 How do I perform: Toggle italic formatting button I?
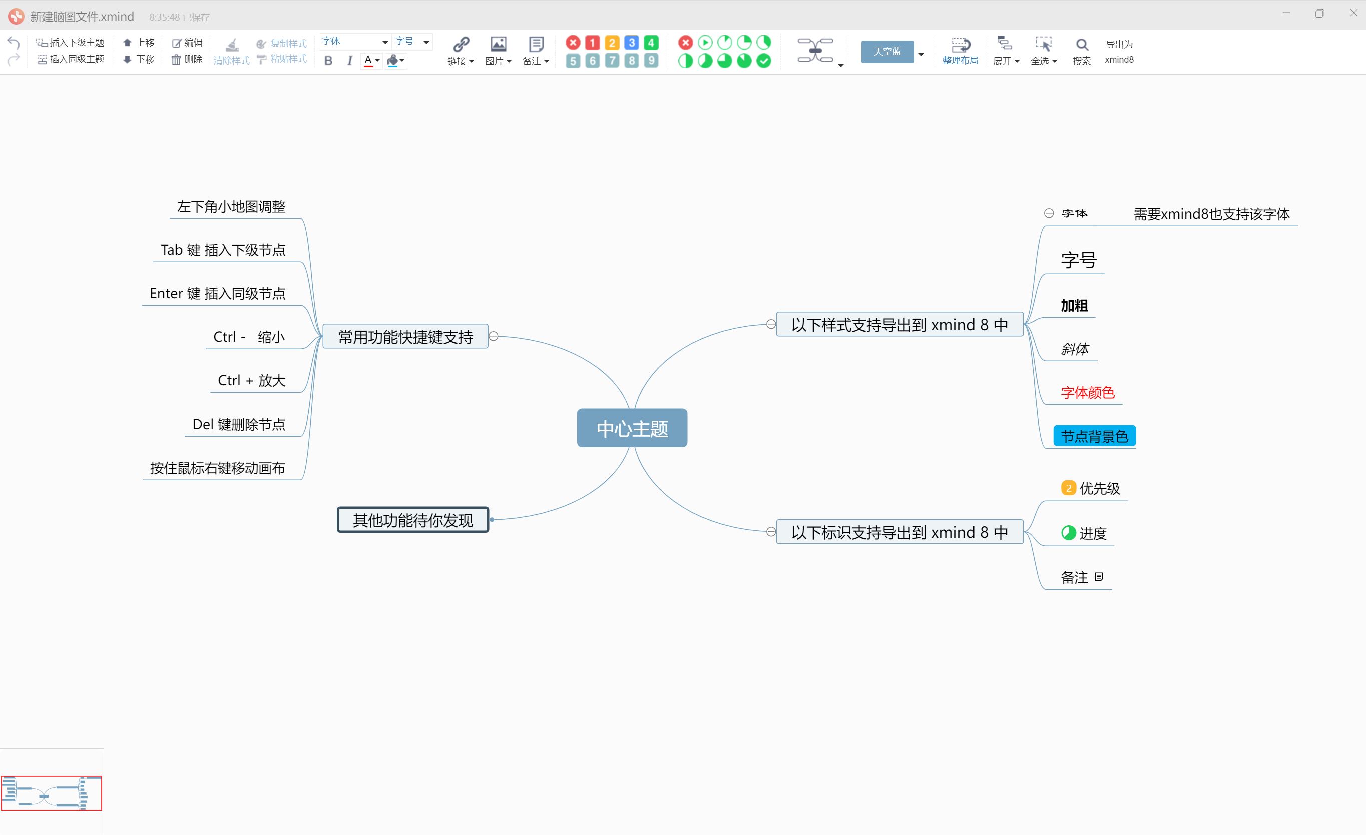(x=349, y=61)
